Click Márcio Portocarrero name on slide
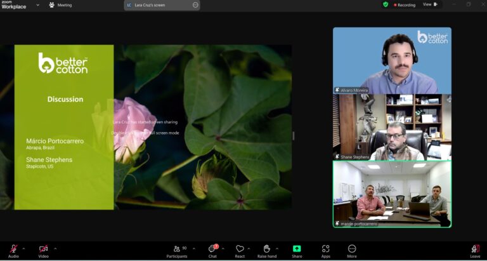 55,141
